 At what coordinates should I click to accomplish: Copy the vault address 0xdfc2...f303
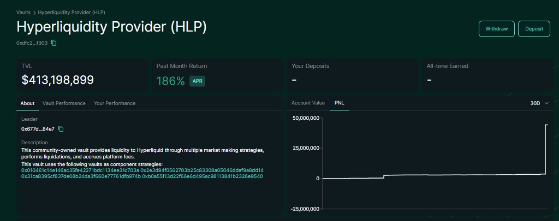click(54, 43)
